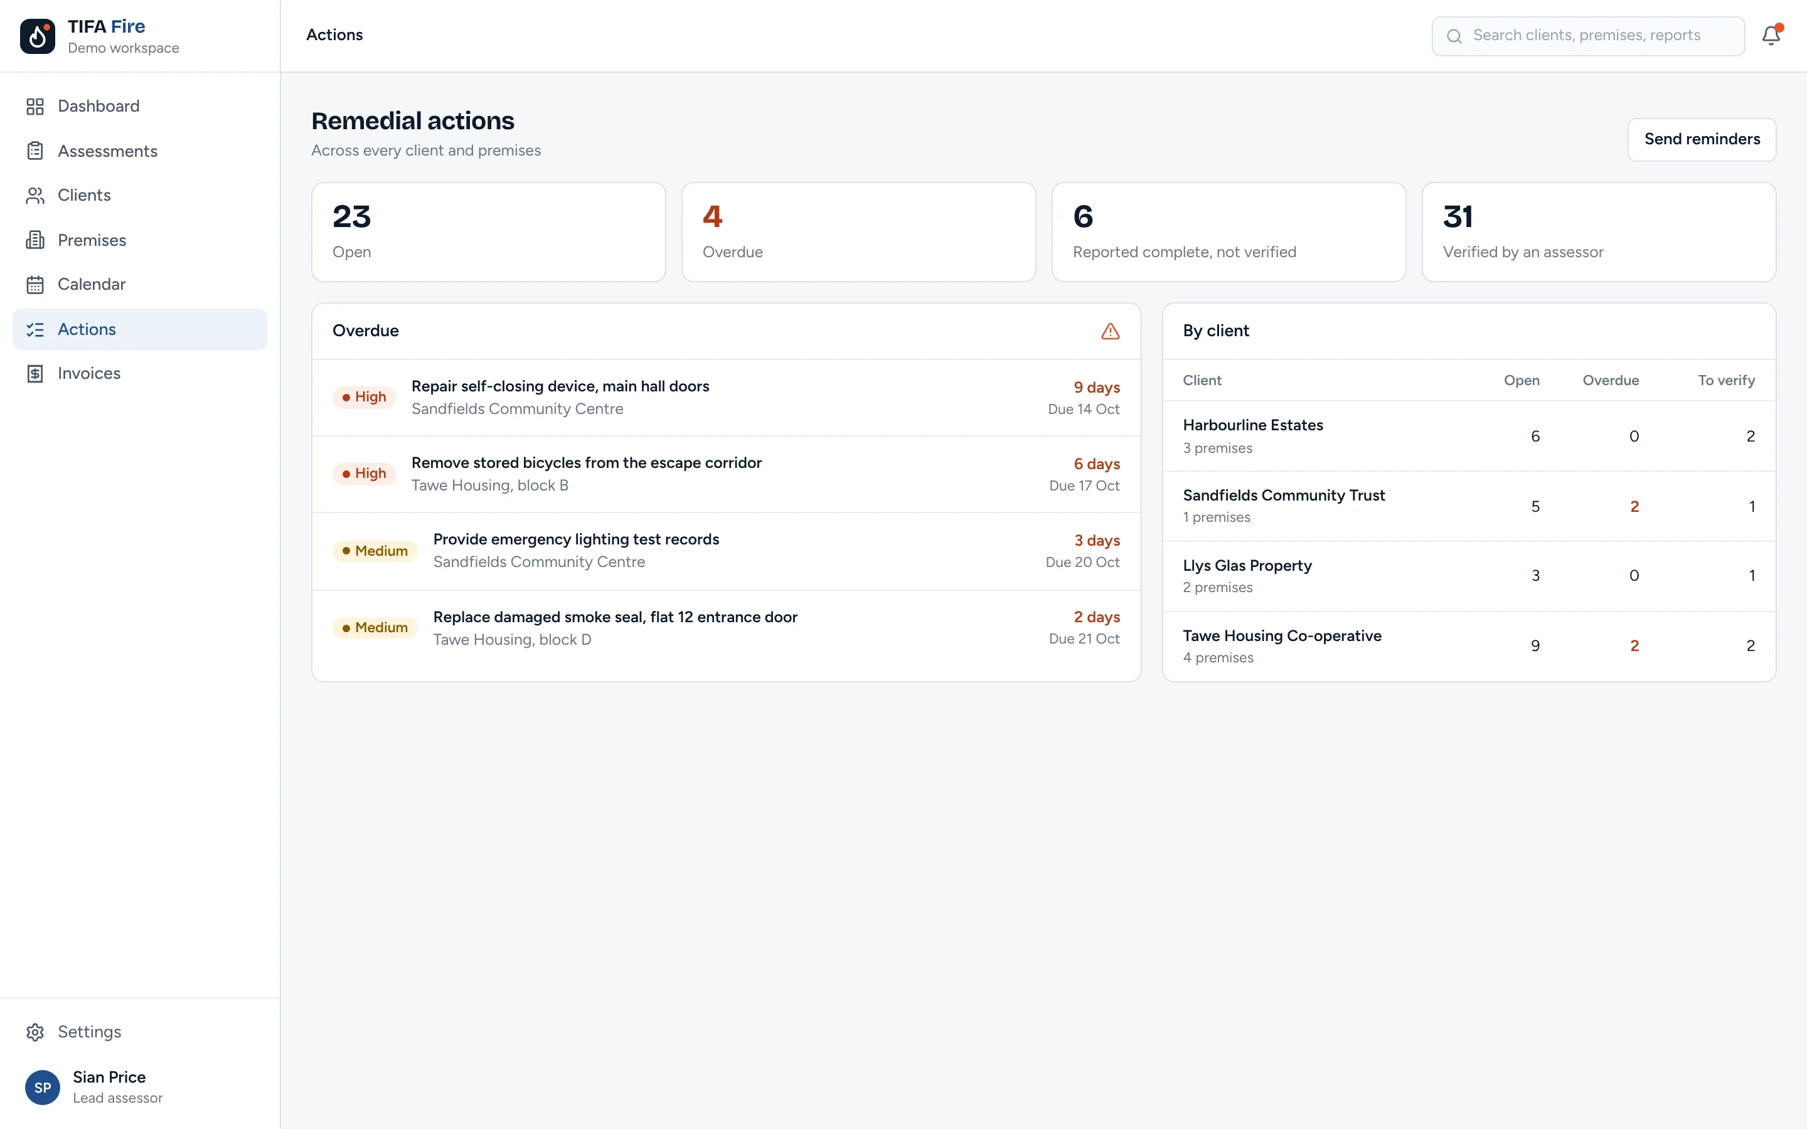Open Replace damaged smoke seal action
The width and height of the screenshot is (1807, 1129).
pyautogui.click(x=727, y=628)
